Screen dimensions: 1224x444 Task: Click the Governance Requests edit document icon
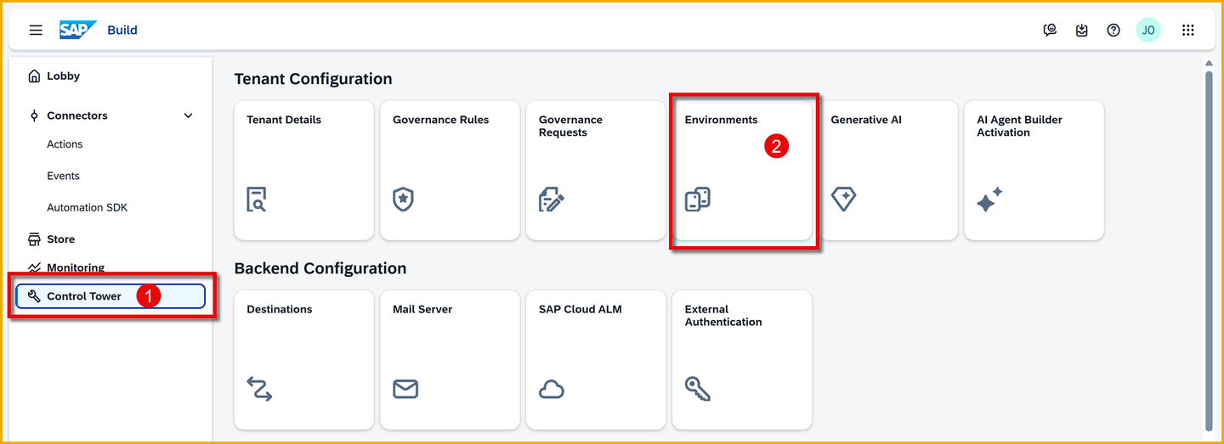coord(551,200)
